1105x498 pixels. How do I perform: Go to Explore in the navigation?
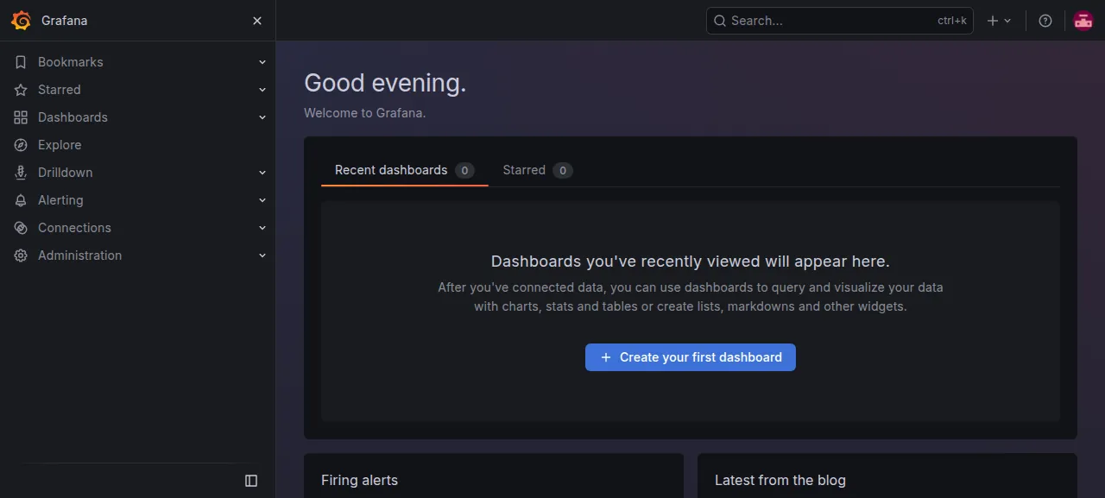coord(60,145)
